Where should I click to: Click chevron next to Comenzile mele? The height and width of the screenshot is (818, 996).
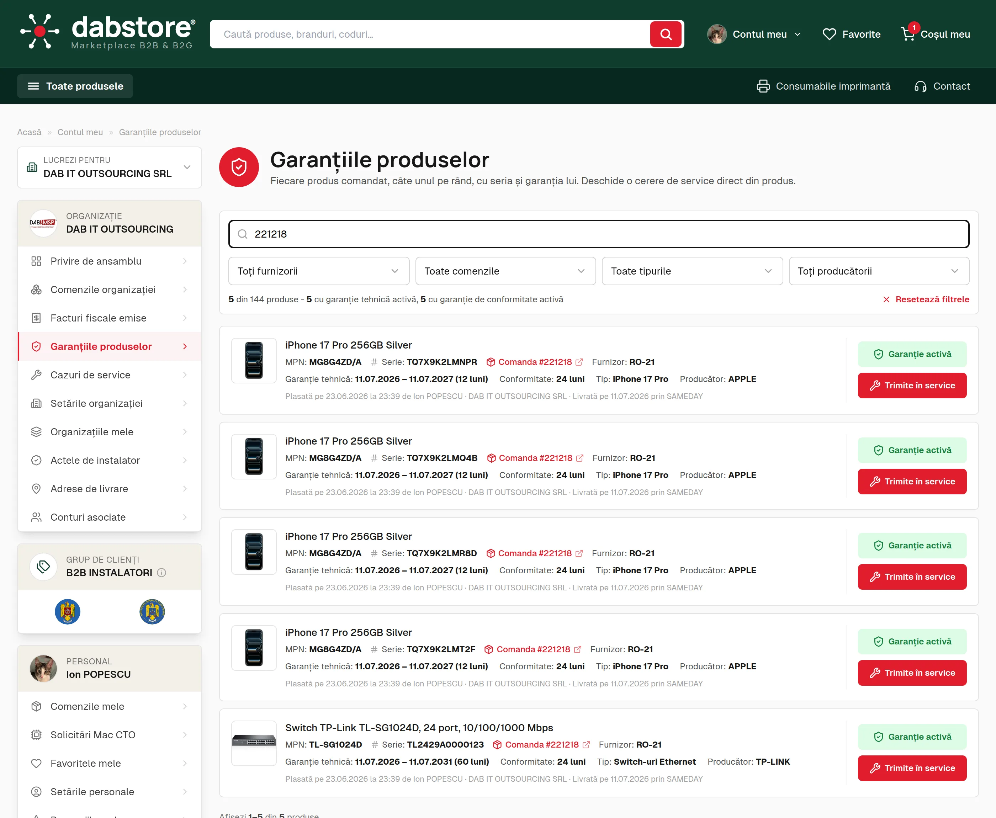point(185,706)
